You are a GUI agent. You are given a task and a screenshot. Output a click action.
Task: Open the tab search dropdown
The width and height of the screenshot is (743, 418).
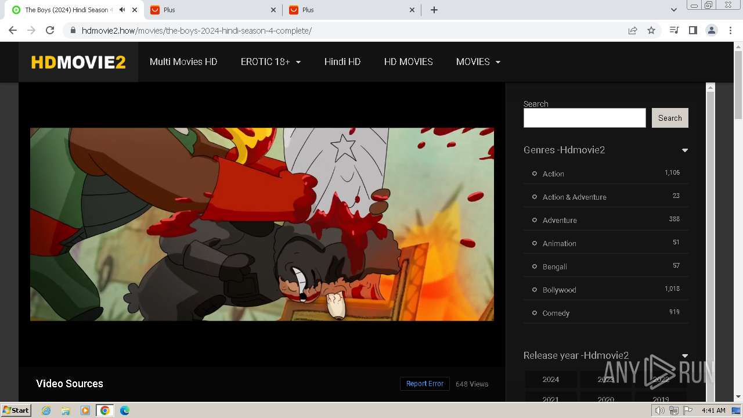coord(673,10)
